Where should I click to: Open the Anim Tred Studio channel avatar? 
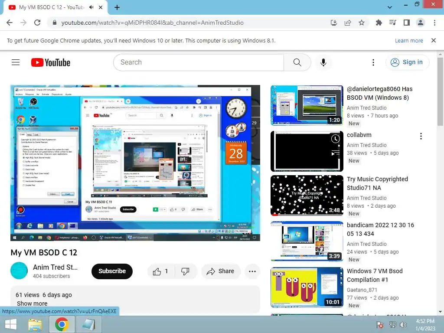[19, 271]
